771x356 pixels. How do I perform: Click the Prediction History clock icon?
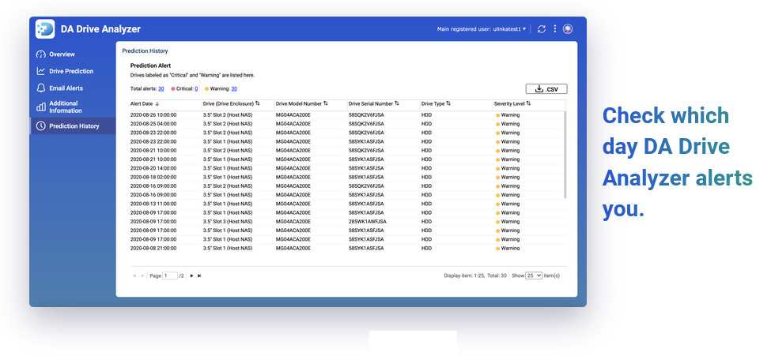point(41,126)
